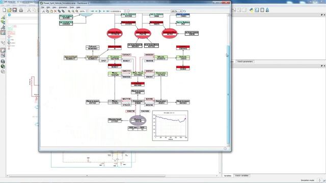Click Paste icon in Dashboard toolbar
This screenshot has height=183, width=326.
[x=51, y=11]
